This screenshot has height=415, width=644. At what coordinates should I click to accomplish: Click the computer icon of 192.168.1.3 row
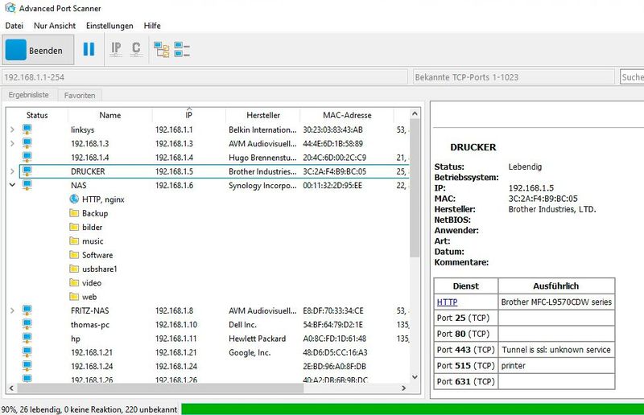(x=27, y=143)
